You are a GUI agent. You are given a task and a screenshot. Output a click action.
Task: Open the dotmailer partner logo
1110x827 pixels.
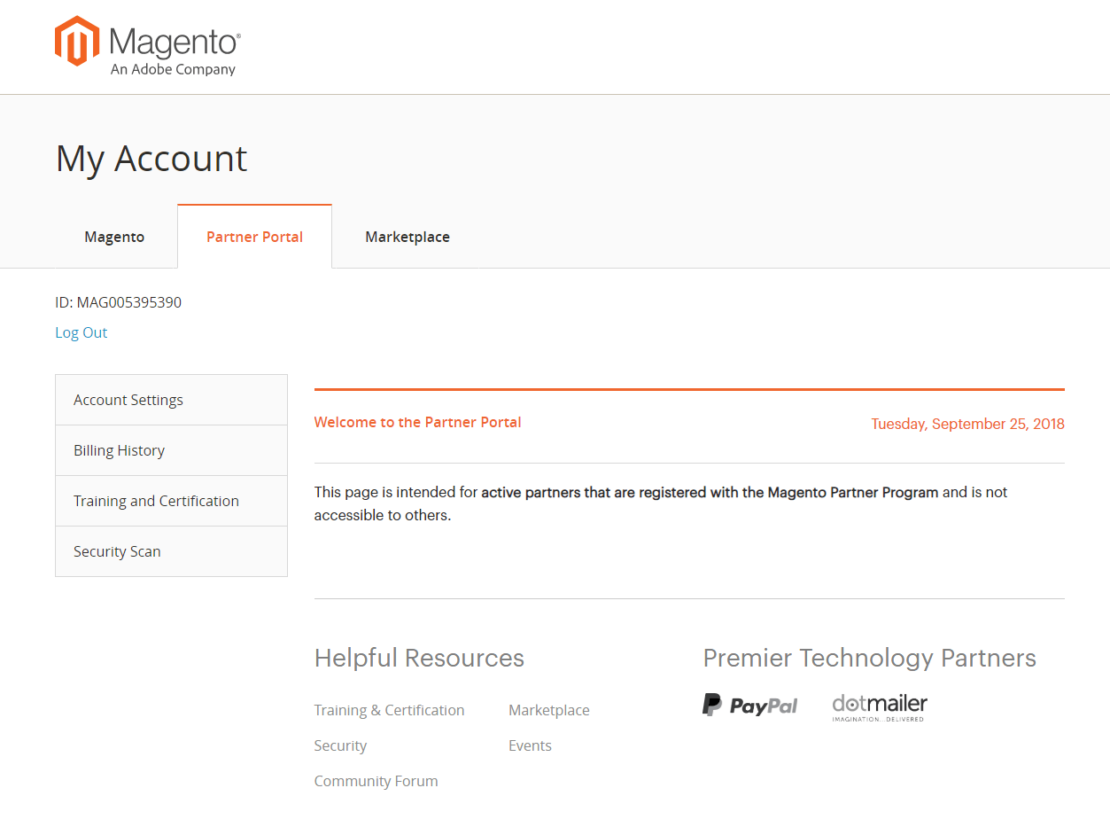880,707
